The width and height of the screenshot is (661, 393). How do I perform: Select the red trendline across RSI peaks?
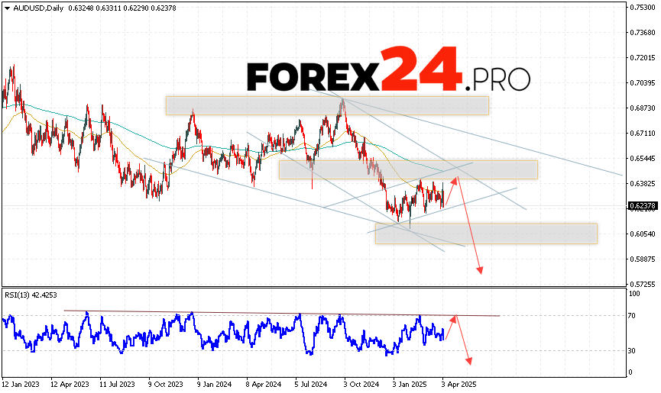(283, 313)
